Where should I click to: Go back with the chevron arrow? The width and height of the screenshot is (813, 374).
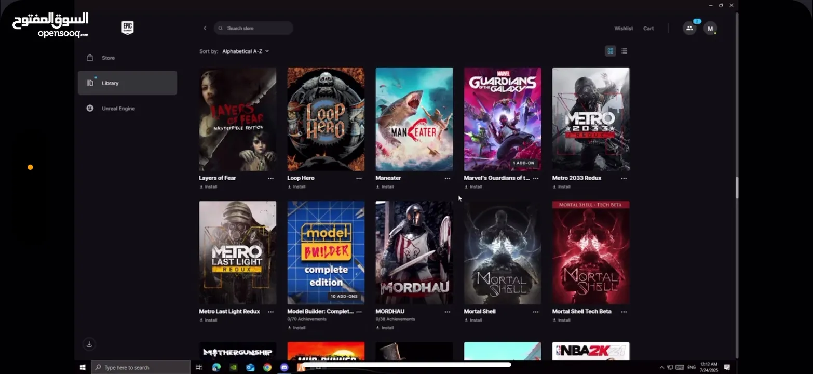pyautogui.click(x=205, y=28)
